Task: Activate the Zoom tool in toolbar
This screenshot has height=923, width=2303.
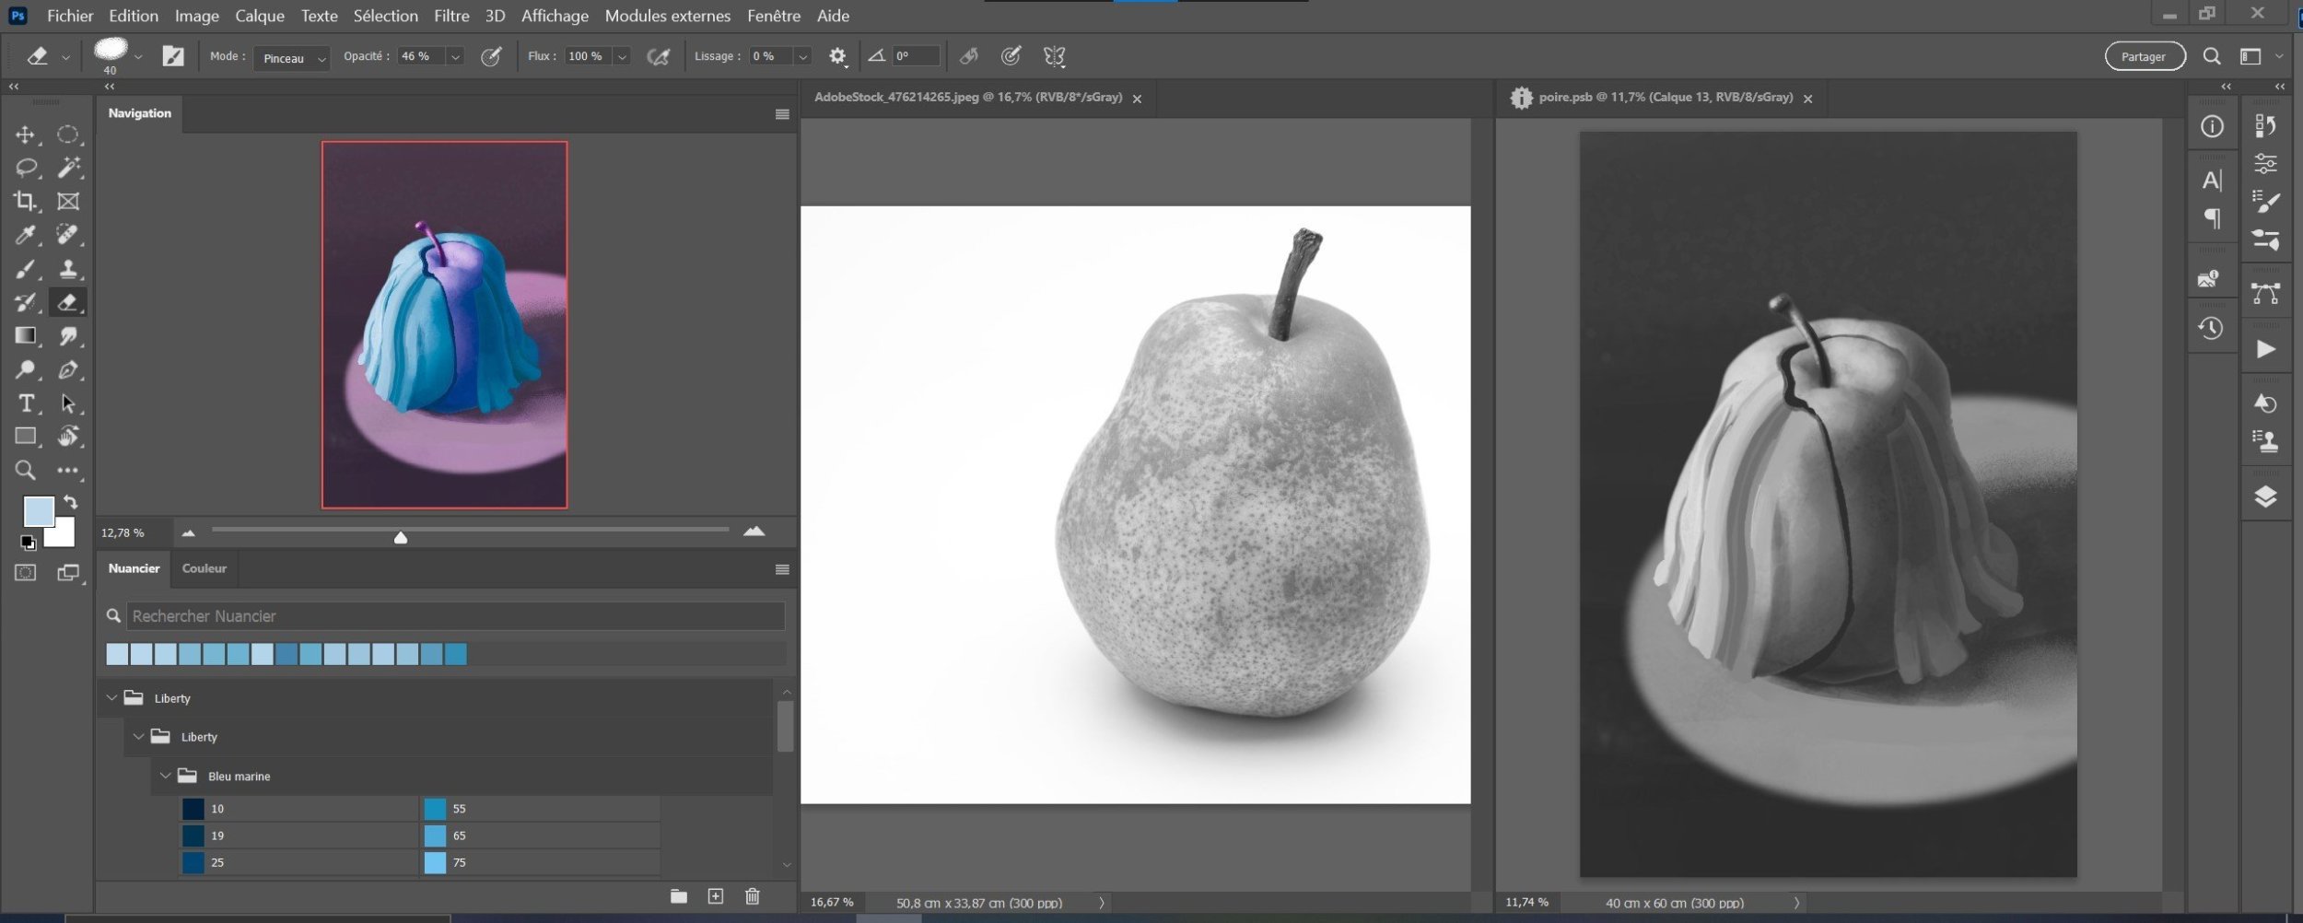Action: [x=25, y=471]
